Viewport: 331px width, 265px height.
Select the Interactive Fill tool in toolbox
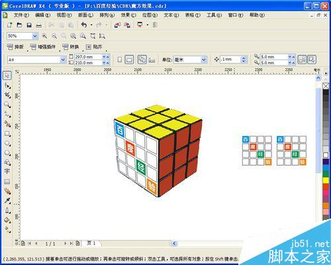pyautogui.click(x=7, y=230)
